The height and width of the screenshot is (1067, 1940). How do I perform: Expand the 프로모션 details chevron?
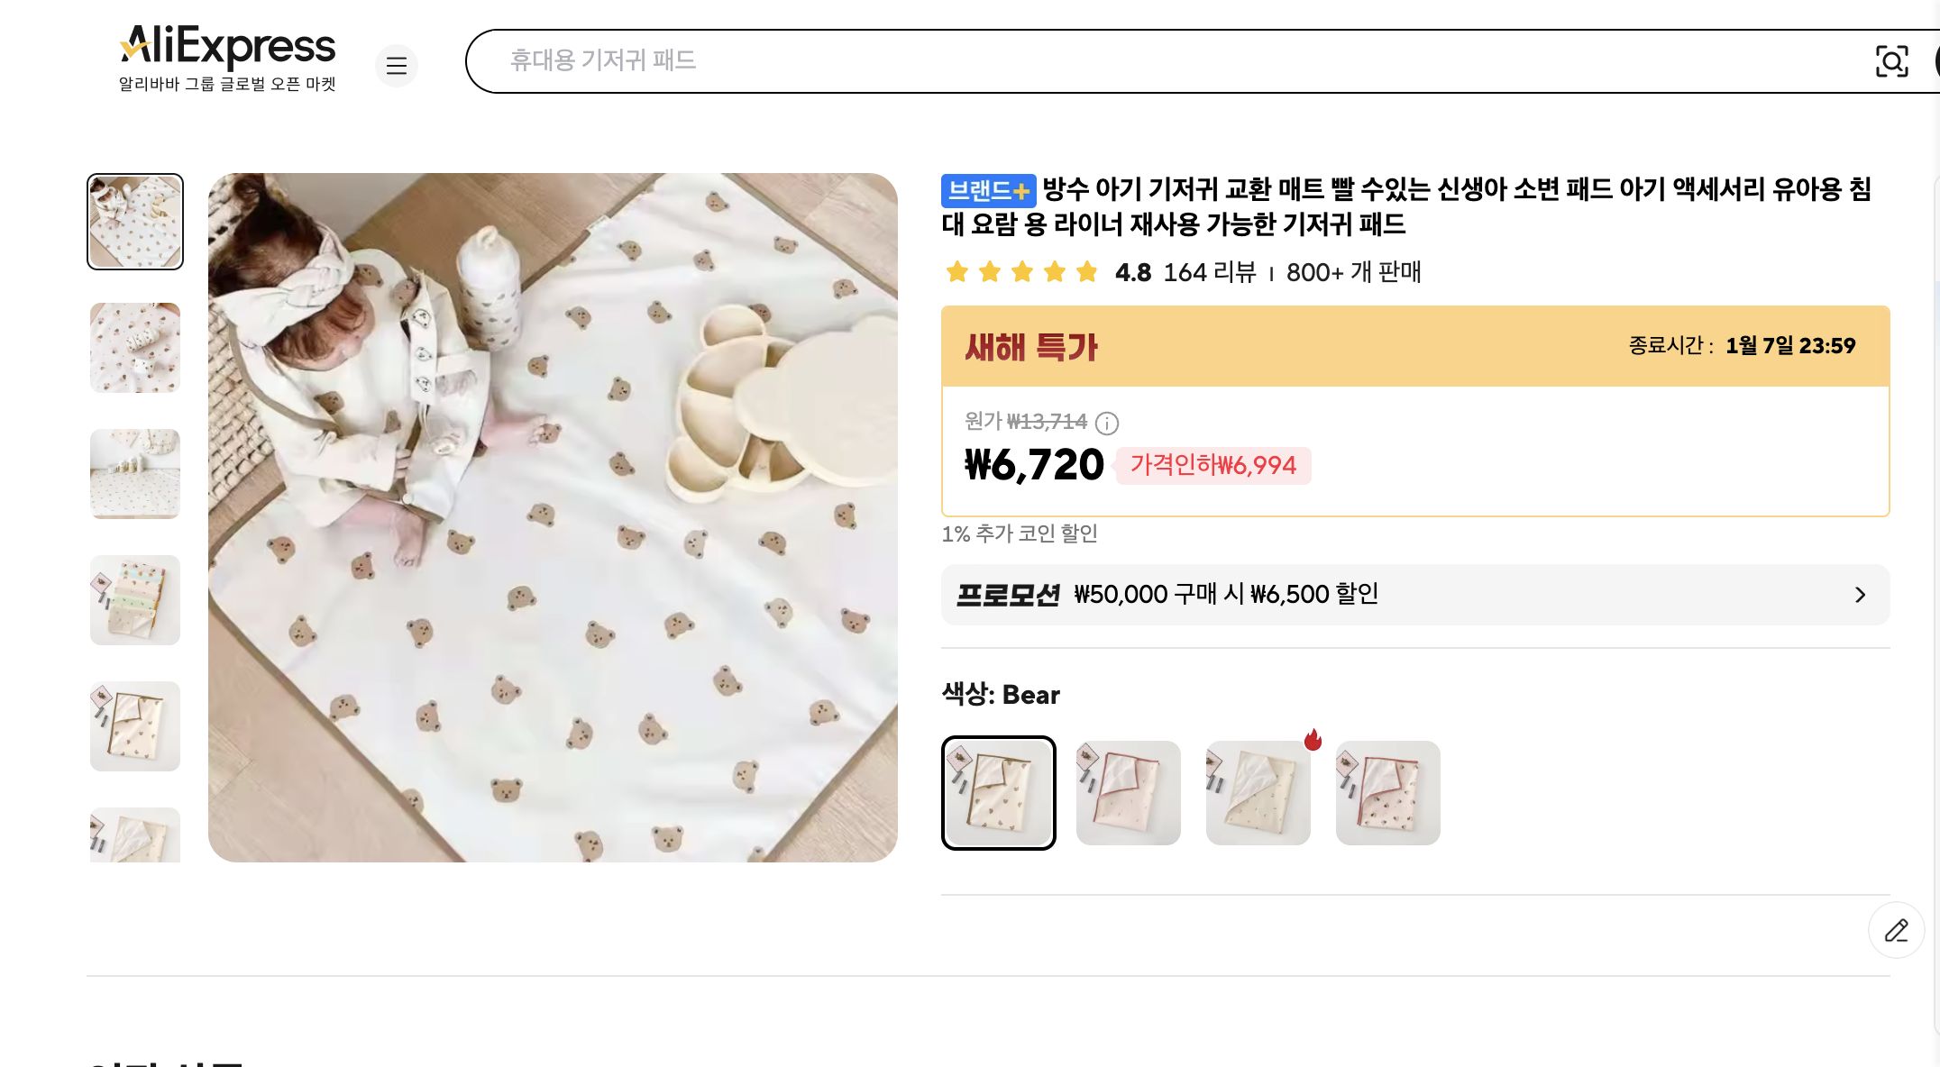tap(1861, 594)
